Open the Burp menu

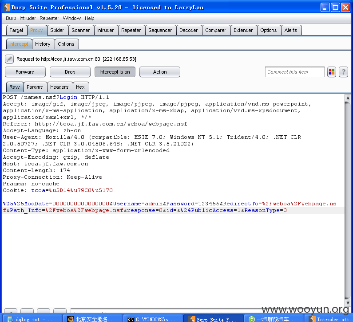coord(11,19)
